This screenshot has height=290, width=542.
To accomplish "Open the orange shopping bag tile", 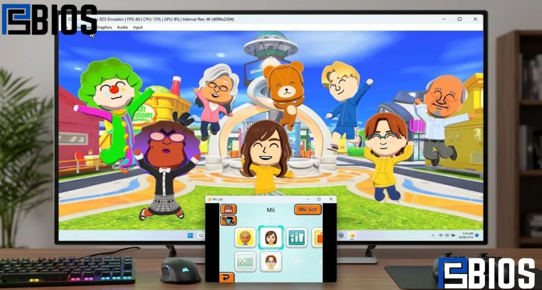I will [x=317, y=238].
